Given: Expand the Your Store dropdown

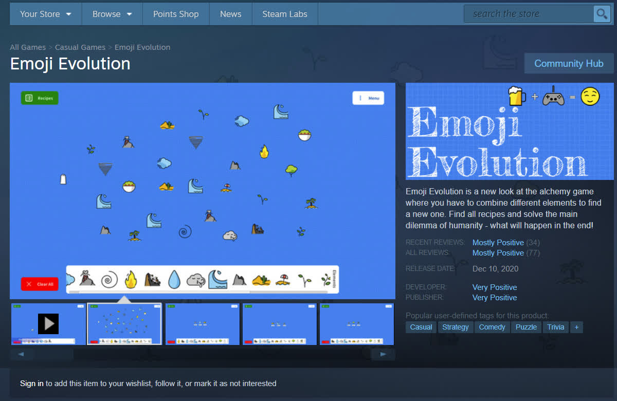Looking at the screenshot, I should tap(45, 14).
